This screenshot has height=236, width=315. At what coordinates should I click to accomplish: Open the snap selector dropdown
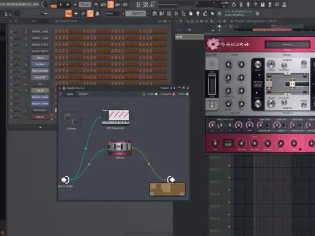(x=113, y=14)
